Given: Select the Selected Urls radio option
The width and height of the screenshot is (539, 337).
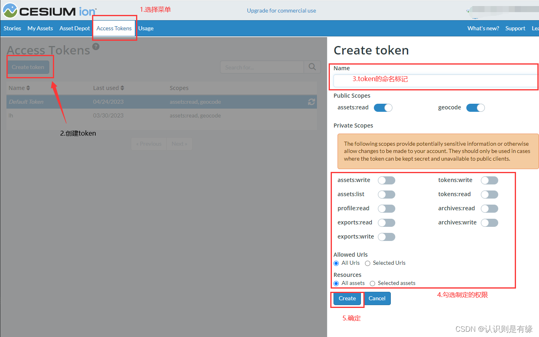Looking at the screenshot, I should point(367,263).
